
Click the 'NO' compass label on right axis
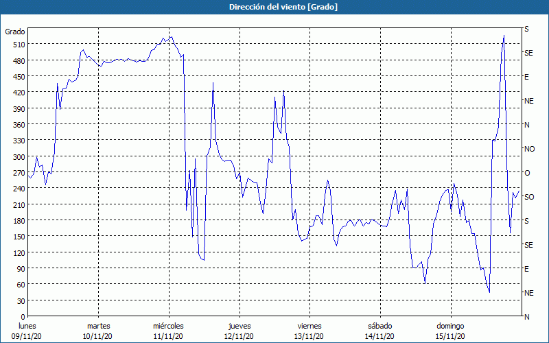(529, 149)
